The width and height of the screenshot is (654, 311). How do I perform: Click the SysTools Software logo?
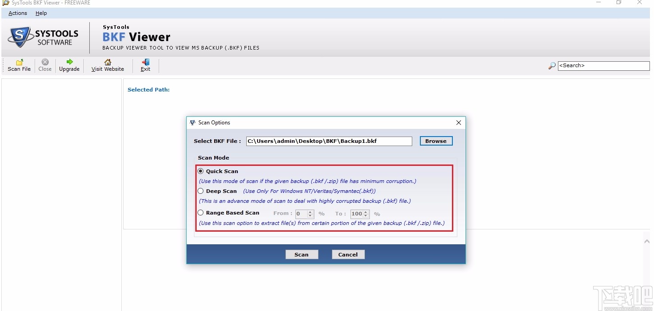[43, 37]
